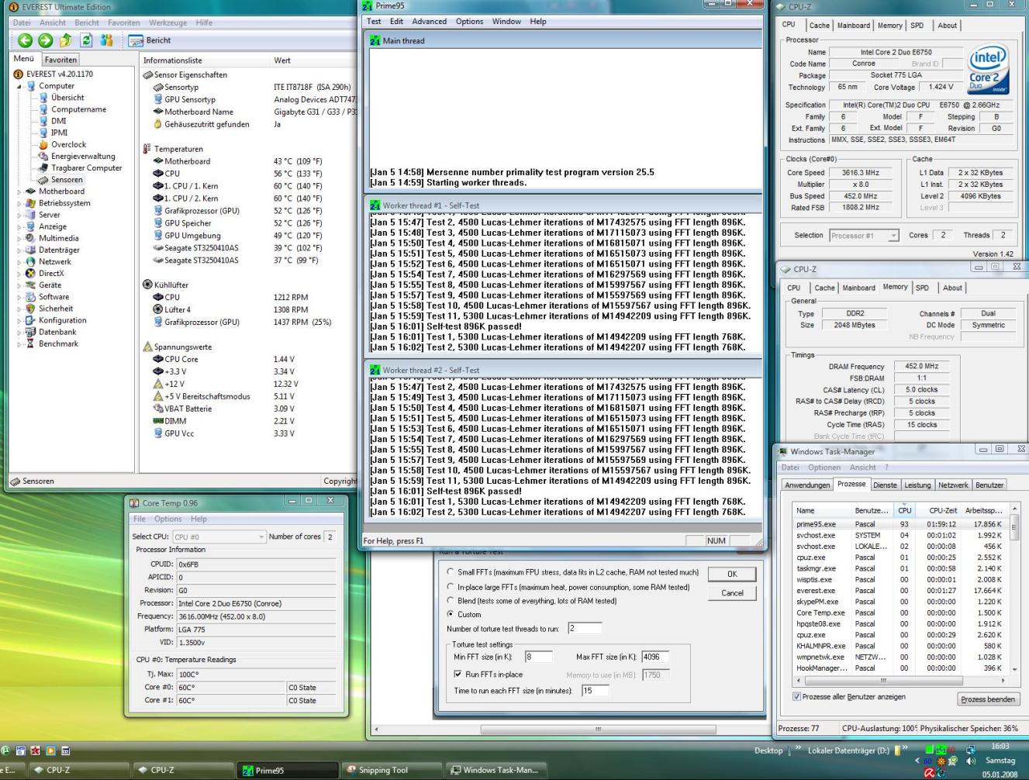
Task: Go forward with EVEREST green forward arrow
Action: pos(46,40)
